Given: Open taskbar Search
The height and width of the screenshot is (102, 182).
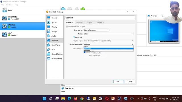Looking at the screenshot, I should tap(51, 99).
